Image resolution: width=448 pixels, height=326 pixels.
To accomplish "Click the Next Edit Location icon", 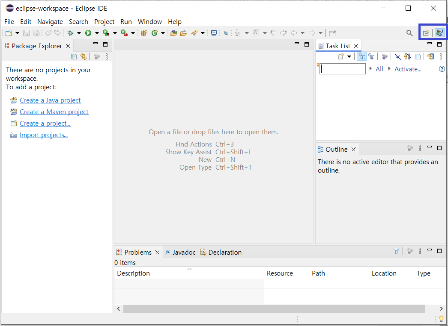I will coord(284,33).
